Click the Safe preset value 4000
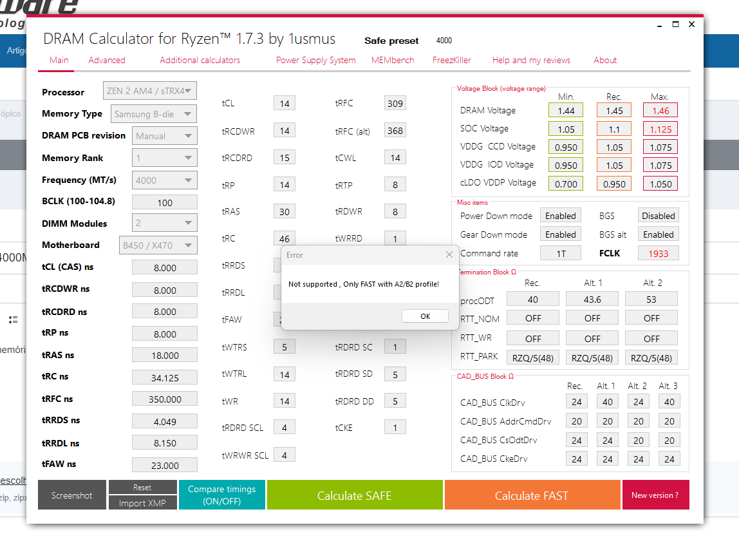The image size is (739, 534). (444, 41)
